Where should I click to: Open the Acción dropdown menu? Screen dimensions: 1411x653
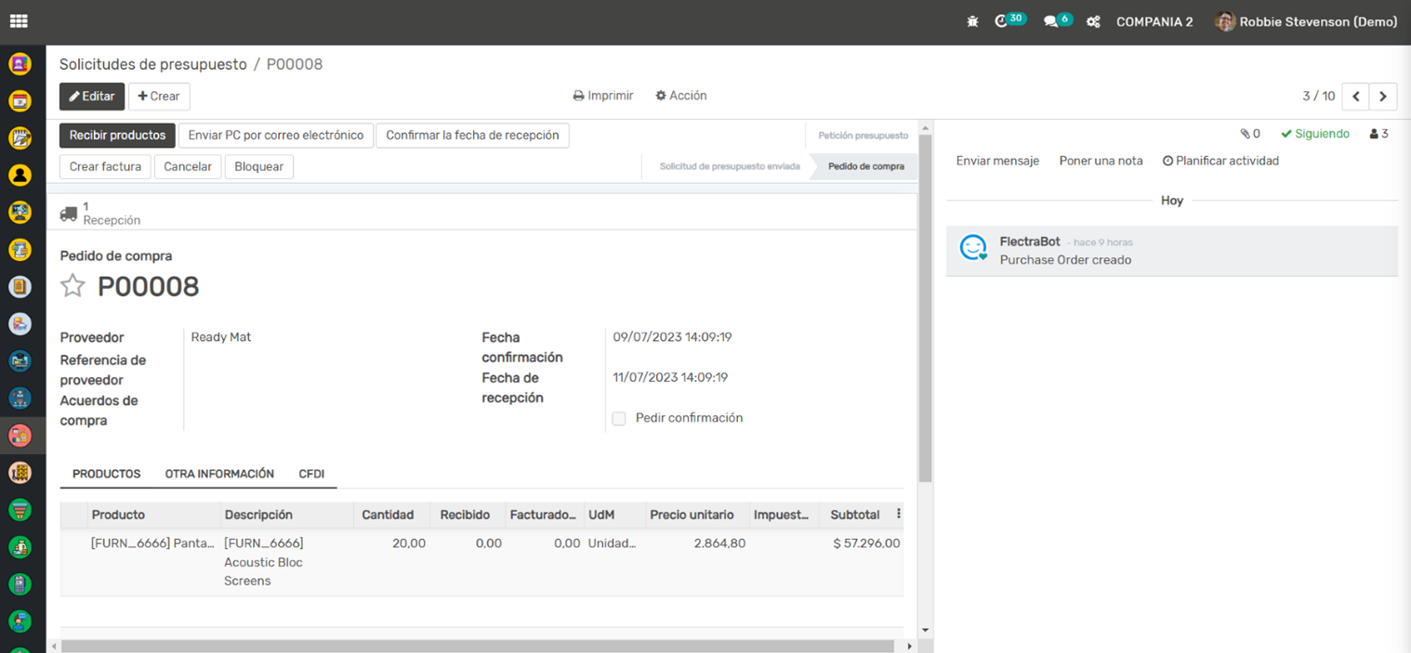tap(680, 96)
